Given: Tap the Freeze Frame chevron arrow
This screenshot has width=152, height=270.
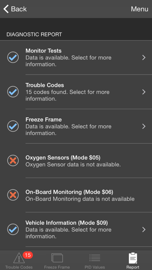Looking at the screenshot, I should pyautogui.click(x=144, y=126).
